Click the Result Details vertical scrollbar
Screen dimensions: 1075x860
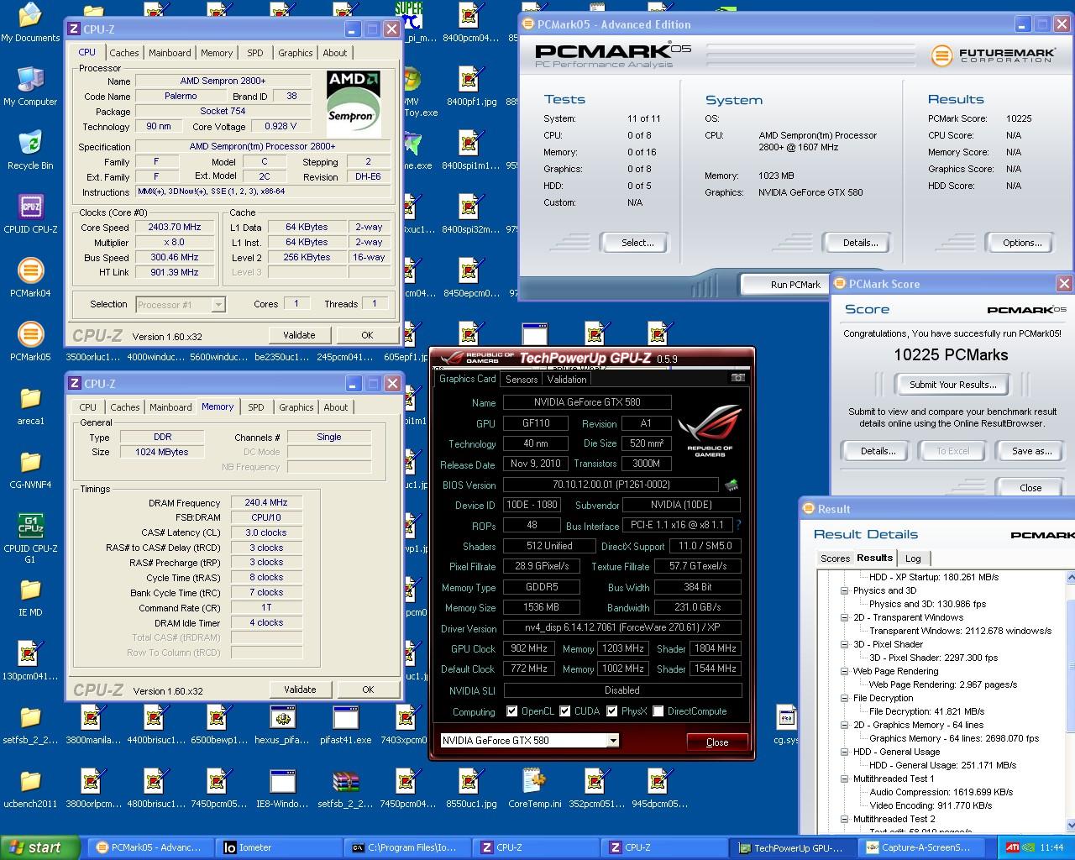(x=1070, y=700)
